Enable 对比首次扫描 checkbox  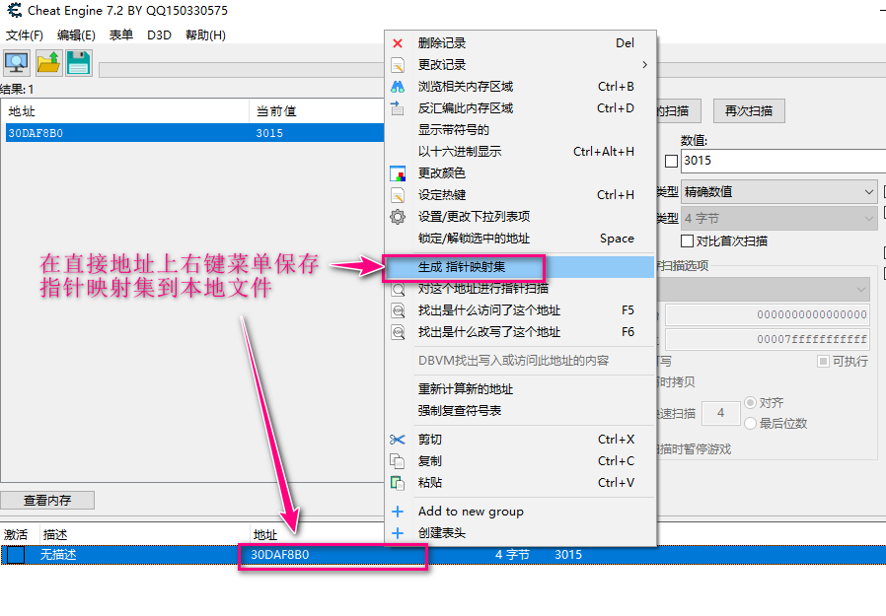pyautogui.click(x=687, y=241)
